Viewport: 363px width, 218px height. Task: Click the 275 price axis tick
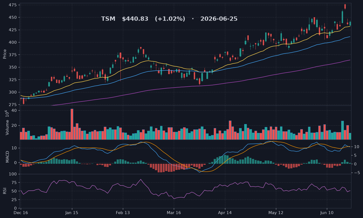click(x=12, y=104)
